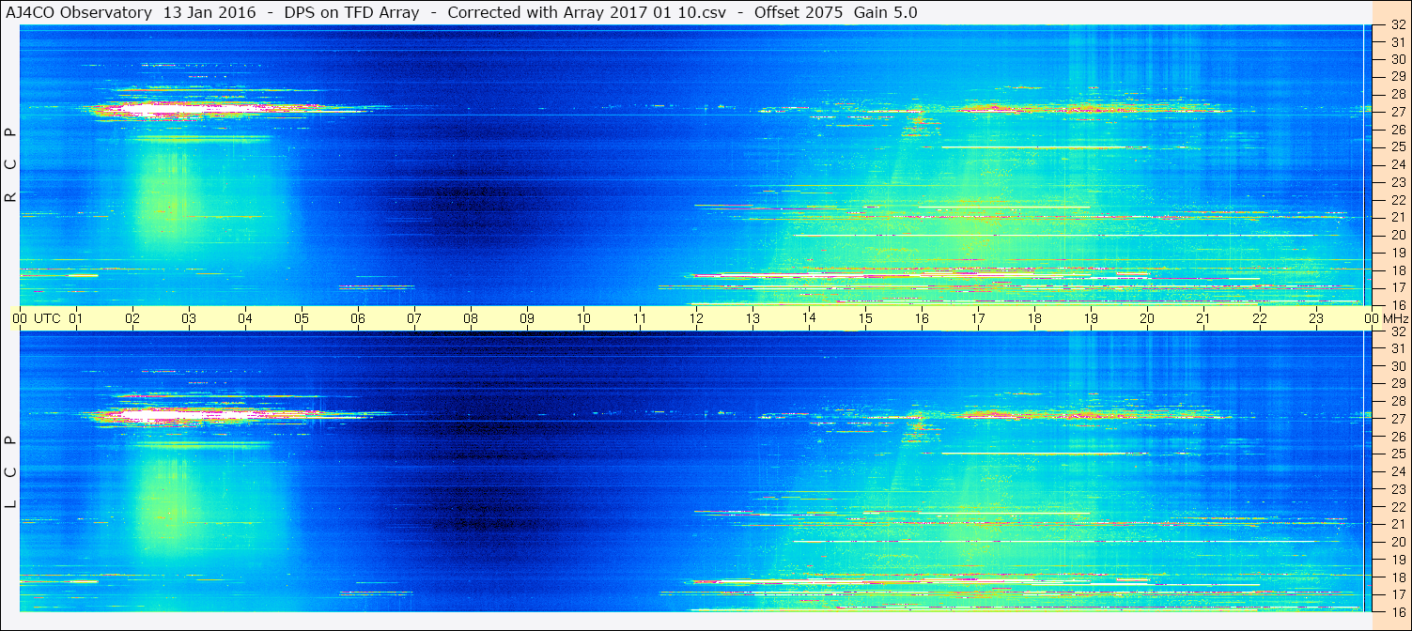This screenshot has width=1412, height=631.
Task: Select hour 21 on the UTC time axis
Action: pos(1203,318)
